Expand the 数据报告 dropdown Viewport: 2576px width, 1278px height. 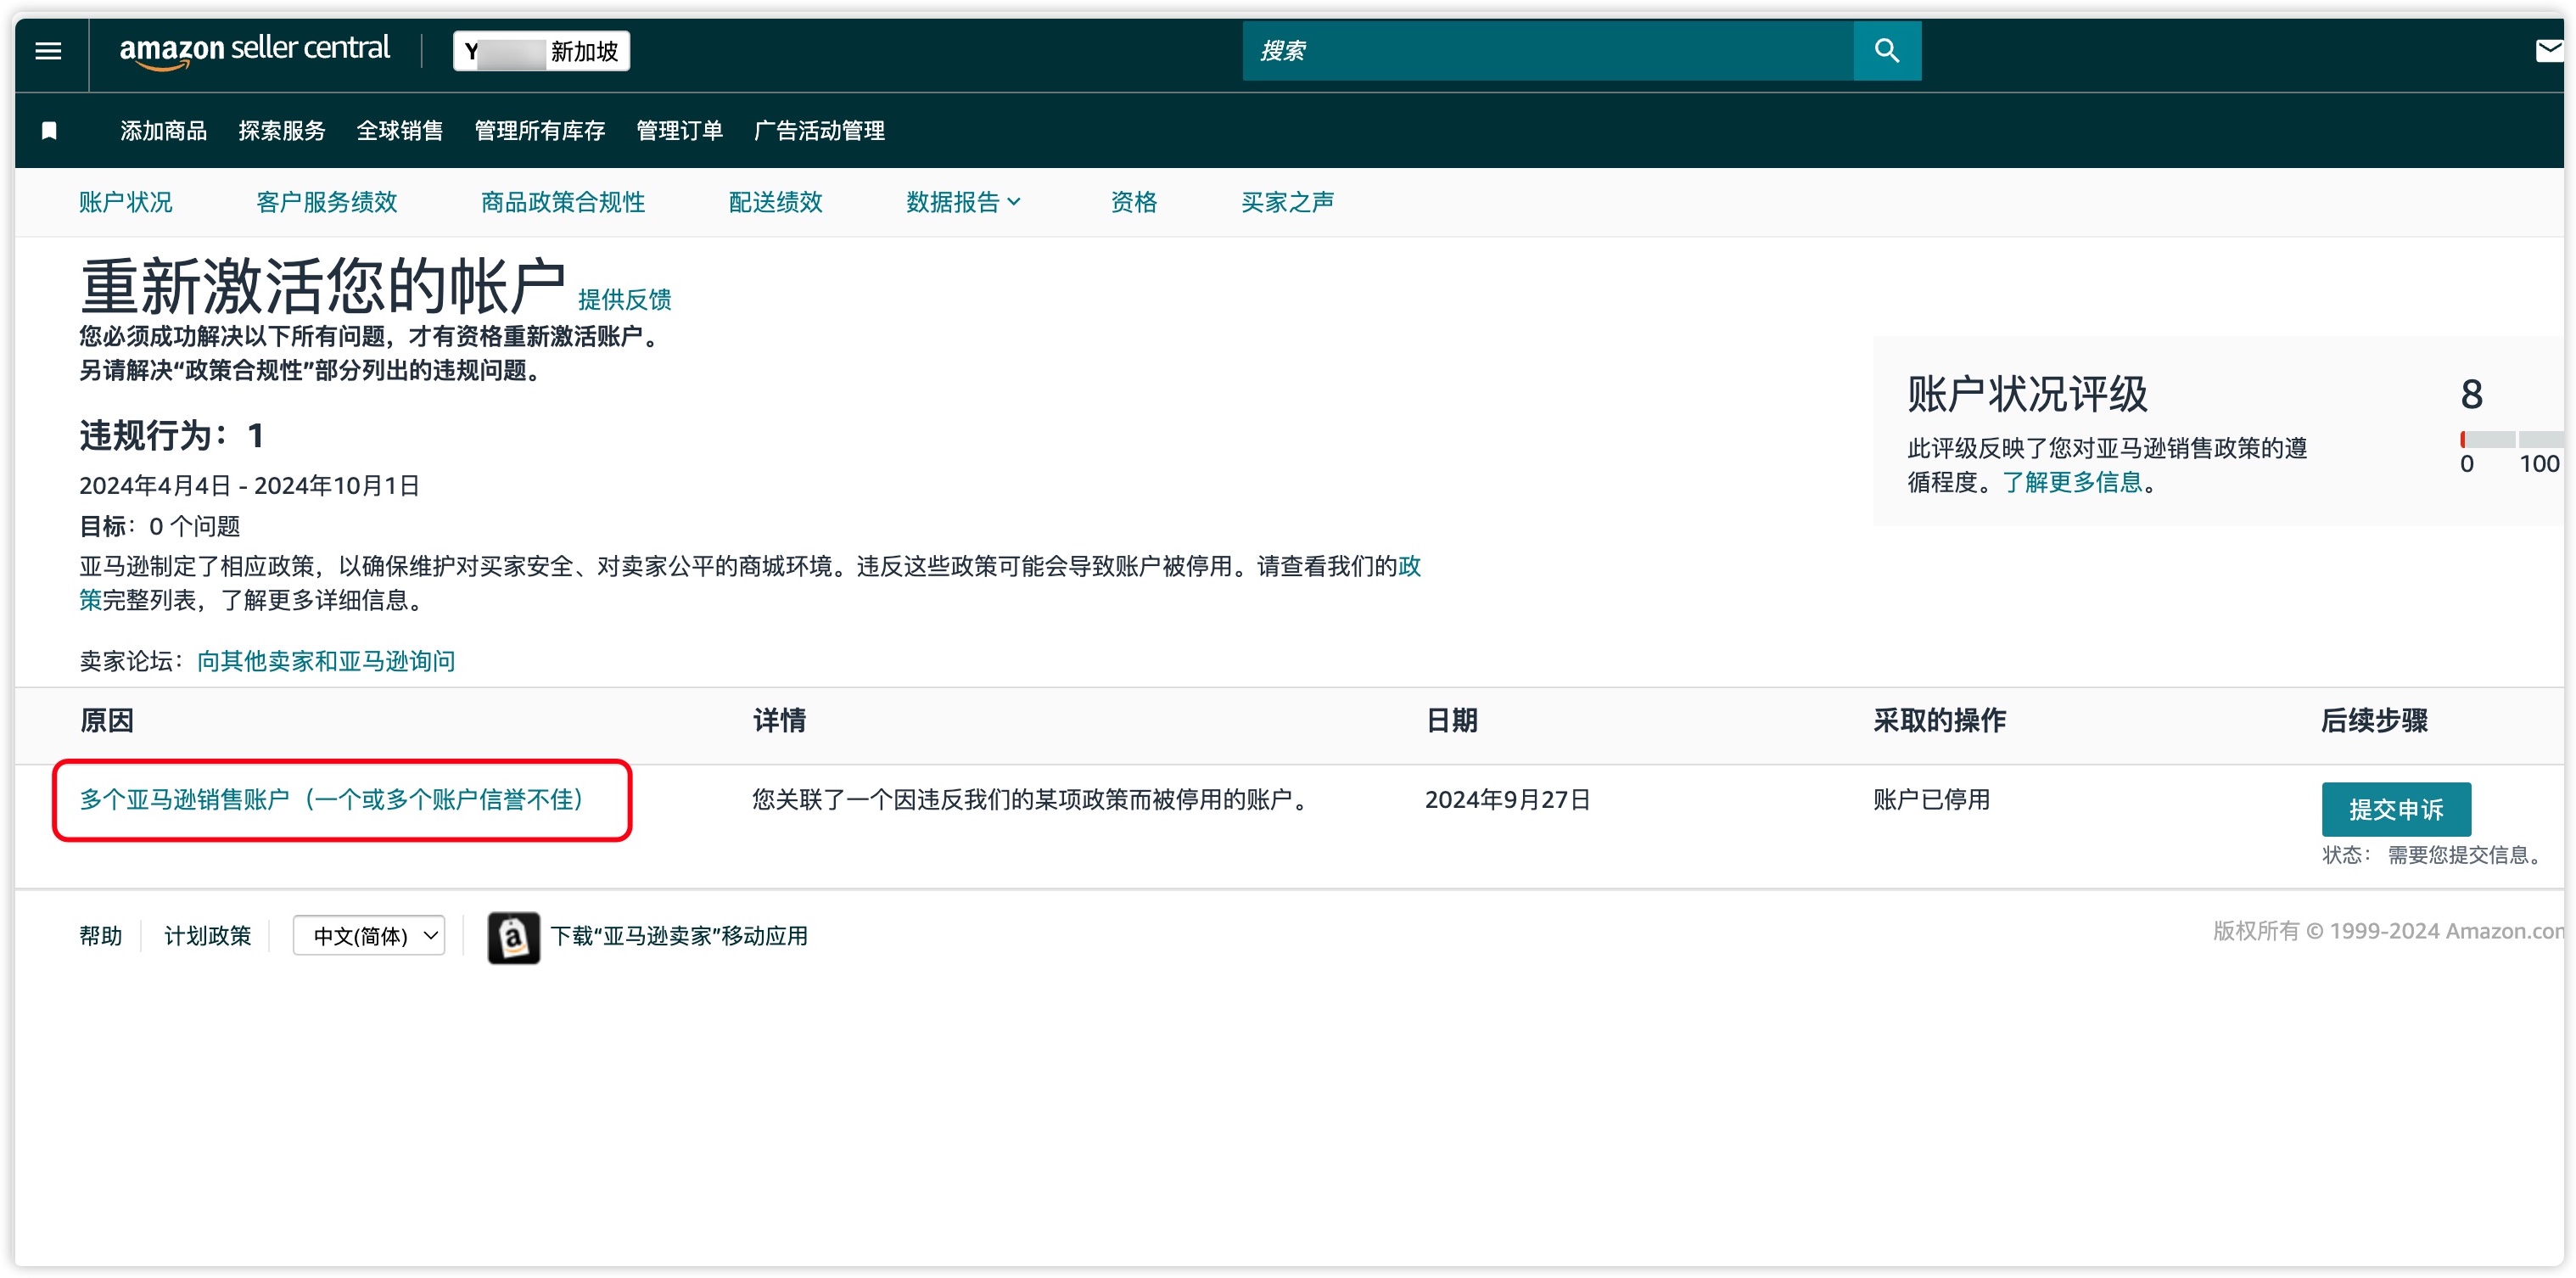click(x=964, y=202)
